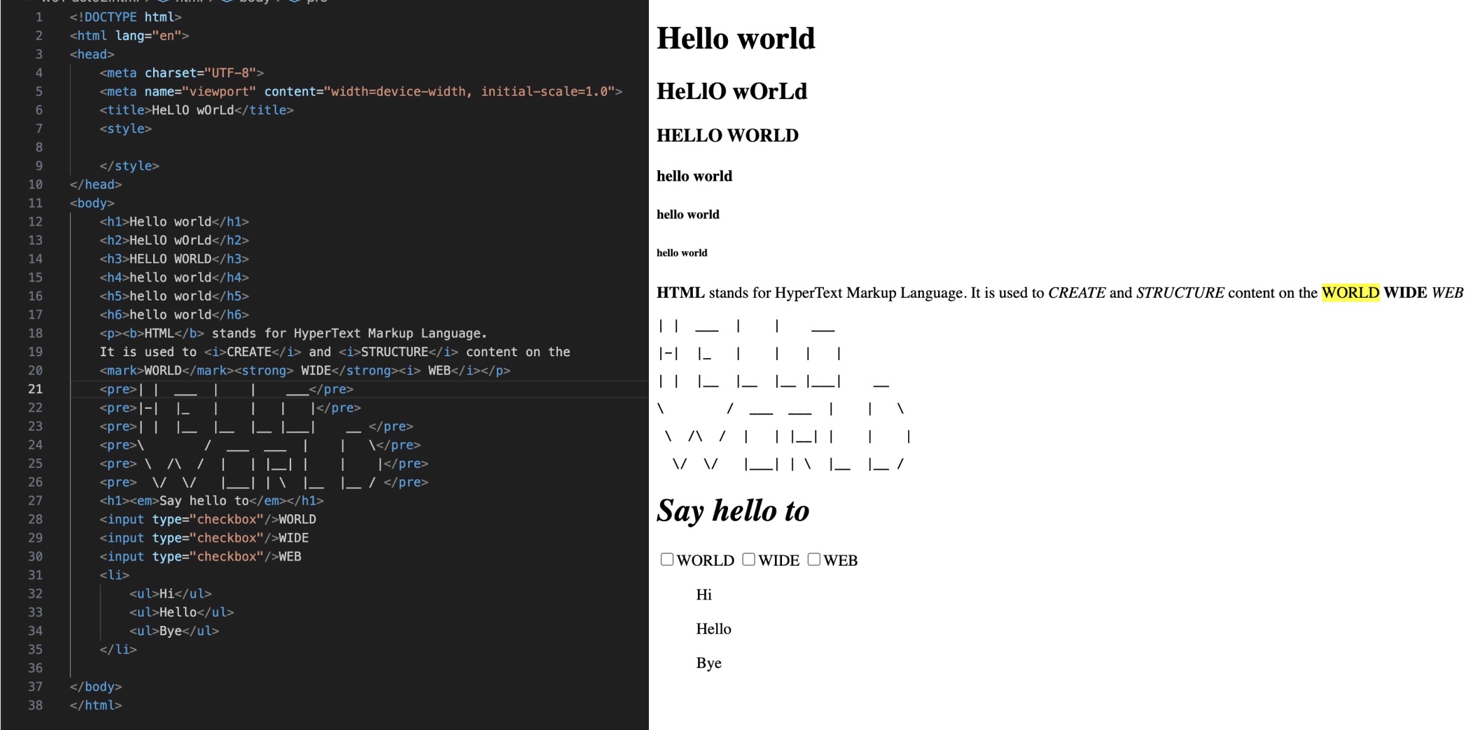Click the opening body tag in code

click(92, 203)
